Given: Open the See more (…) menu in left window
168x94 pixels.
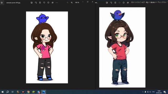Looking at the screenshot, I should pyautogui.click(x=57, y=3).
